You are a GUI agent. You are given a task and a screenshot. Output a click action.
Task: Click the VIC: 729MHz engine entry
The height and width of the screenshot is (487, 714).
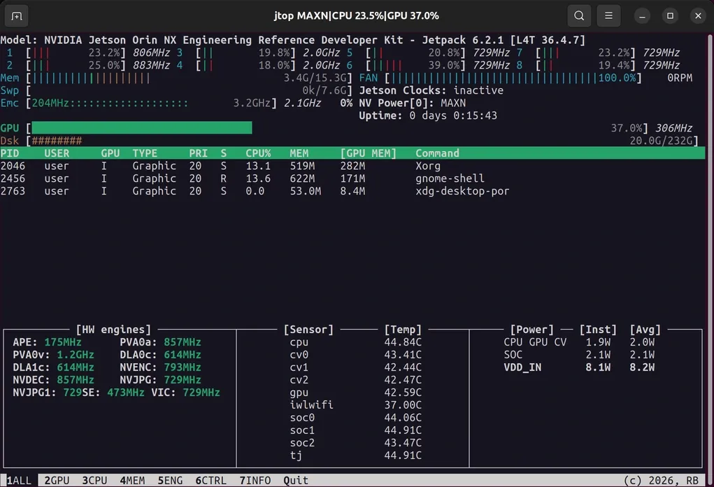186,393
